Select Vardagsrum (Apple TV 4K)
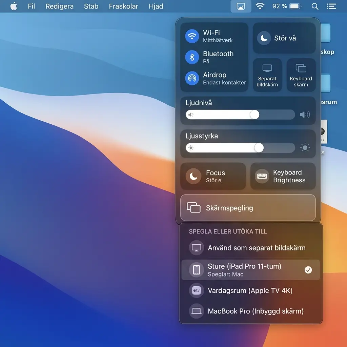 pyautogui.click(x=250, y=290)
